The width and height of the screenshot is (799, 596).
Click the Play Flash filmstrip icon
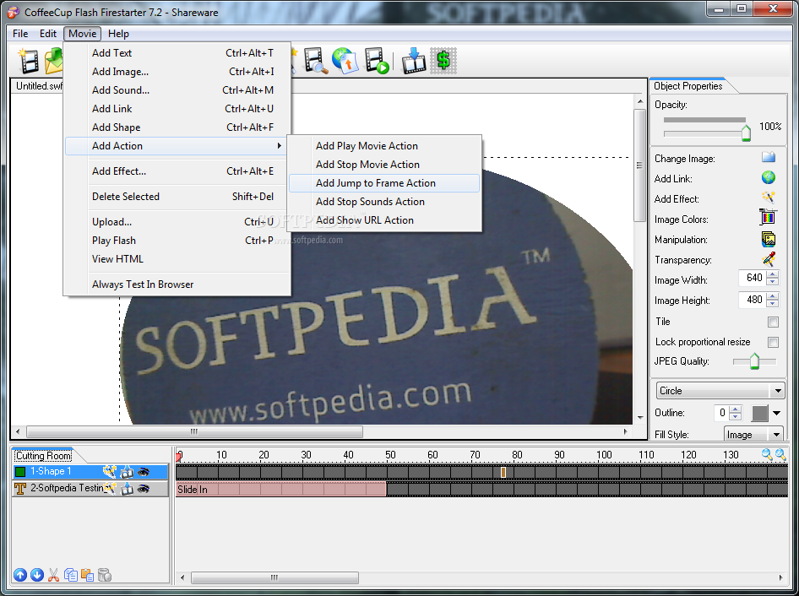click(377, 61)
